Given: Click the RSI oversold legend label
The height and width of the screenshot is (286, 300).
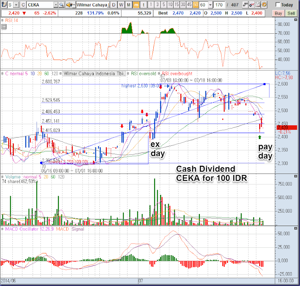Looking at the screenshot, I should (143, 73).
